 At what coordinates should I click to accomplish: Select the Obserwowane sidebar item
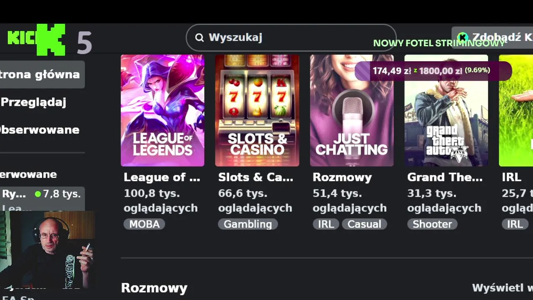[x=40, y=130]
